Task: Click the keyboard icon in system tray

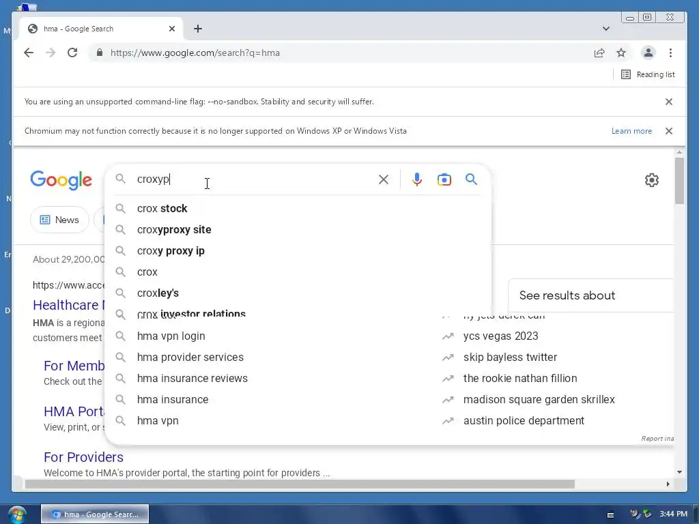Action: coord(611,514)
